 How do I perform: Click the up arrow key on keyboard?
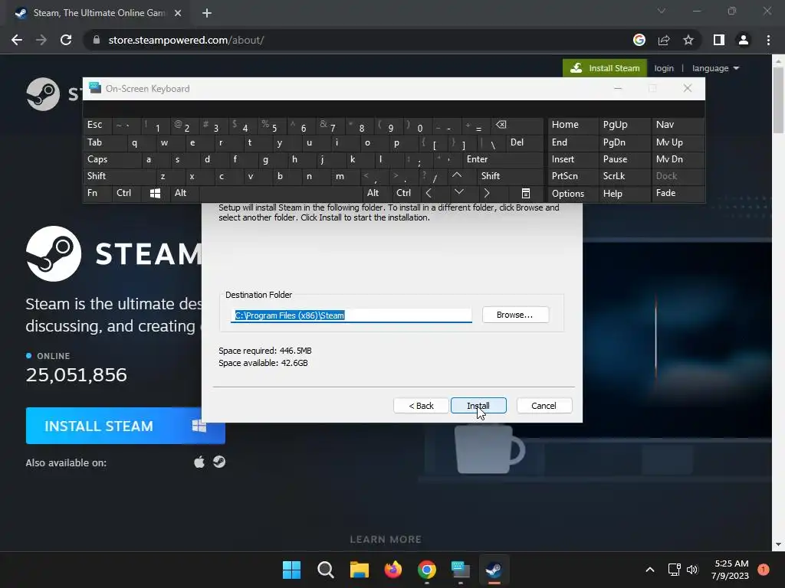point(457,175)
